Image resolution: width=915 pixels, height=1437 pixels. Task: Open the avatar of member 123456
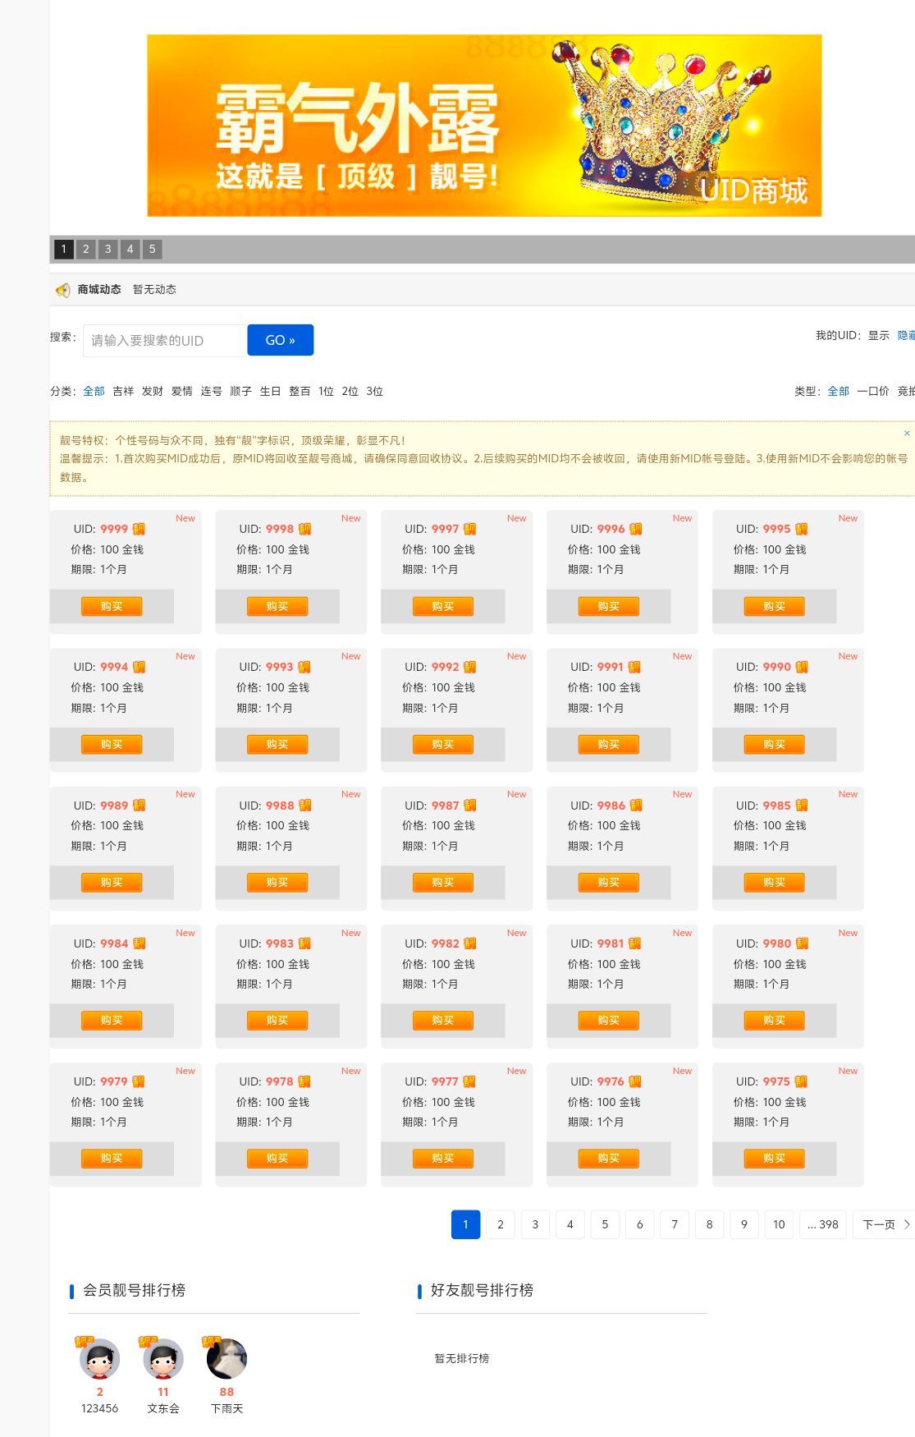99,1359
